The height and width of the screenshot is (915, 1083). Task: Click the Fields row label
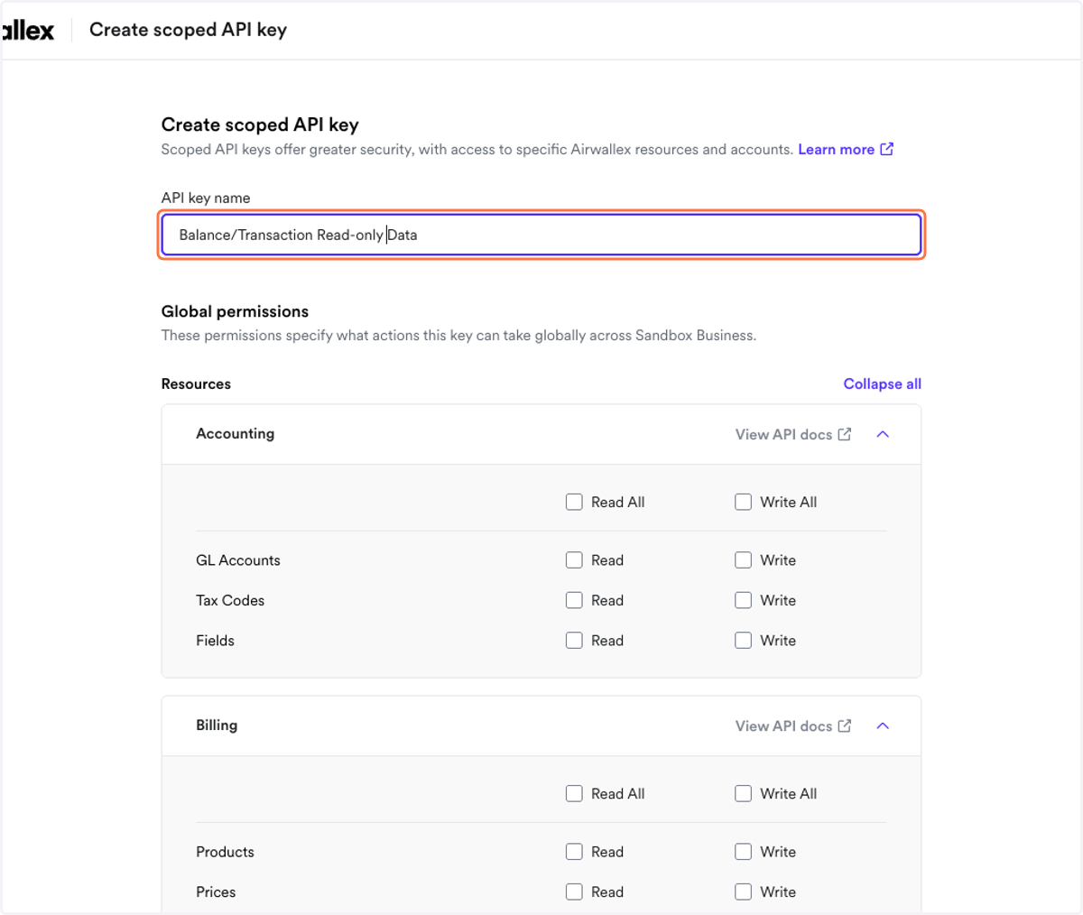215,641
